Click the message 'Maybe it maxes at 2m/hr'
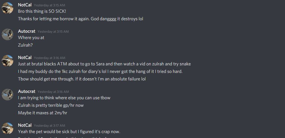The width and height of the screenshot is (285, 138). [43, 113]
